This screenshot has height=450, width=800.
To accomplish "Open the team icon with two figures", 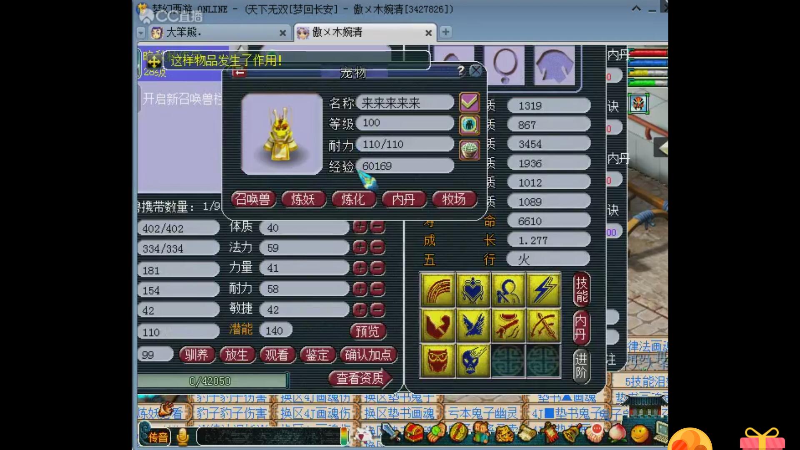I will (482, 432).
